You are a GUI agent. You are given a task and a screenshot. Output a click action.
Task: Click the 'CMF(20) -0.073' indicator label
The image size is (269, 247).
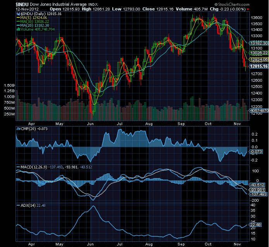(x=34, y=129)
